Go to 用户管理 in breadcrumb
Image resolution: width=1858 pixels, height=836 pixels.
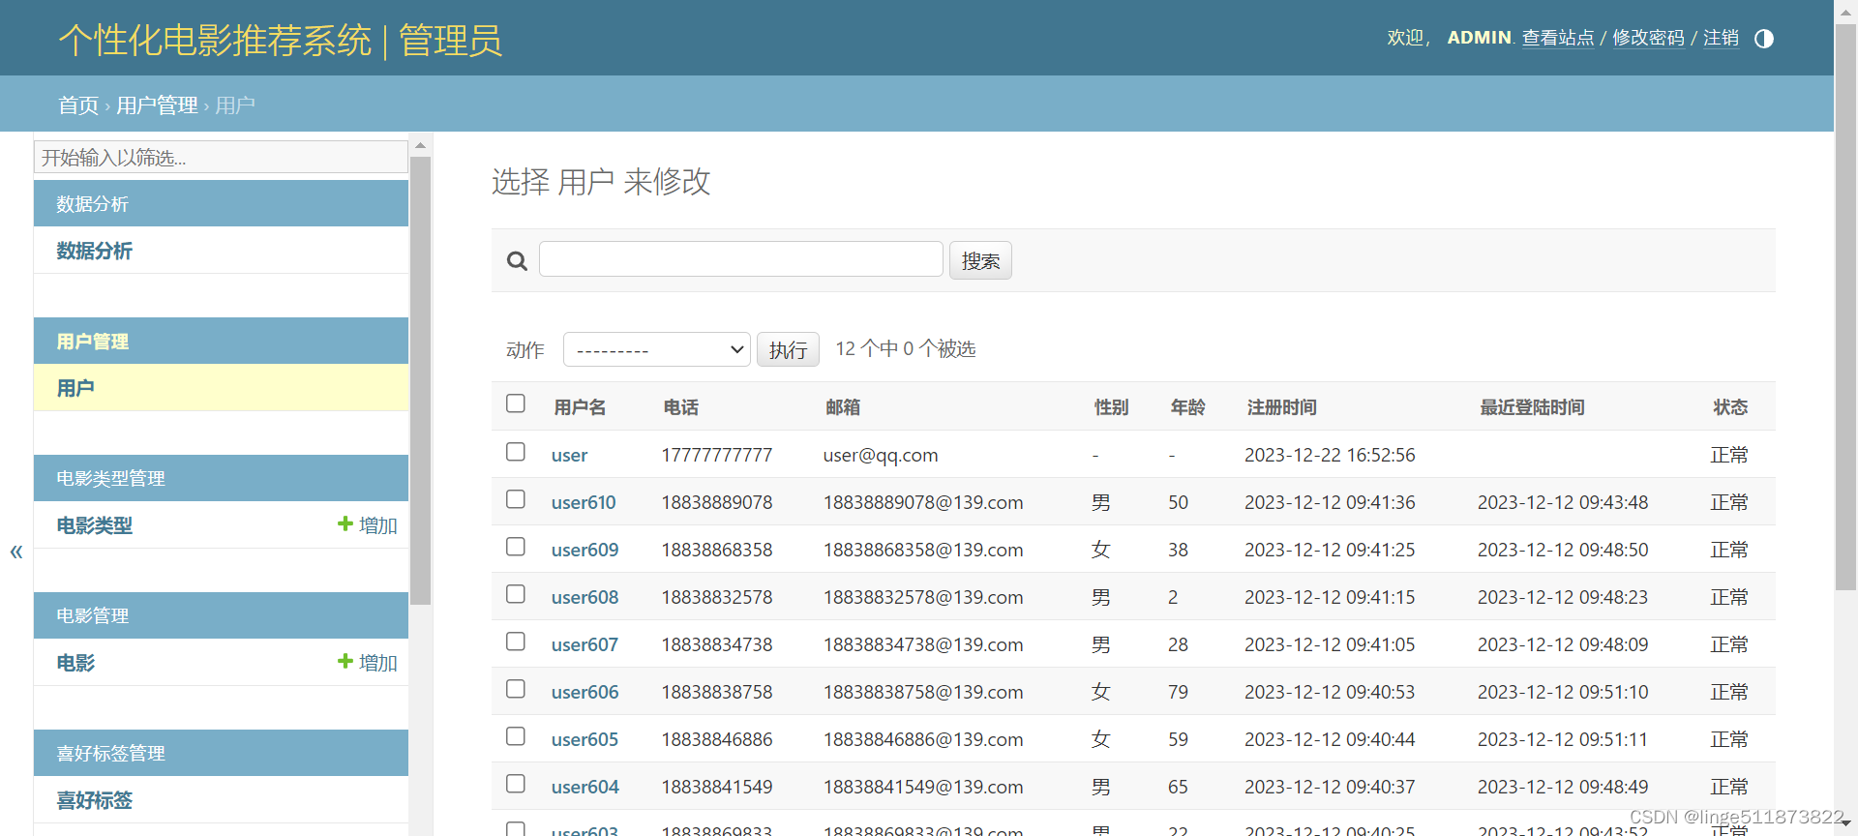[x=157, y=104]
